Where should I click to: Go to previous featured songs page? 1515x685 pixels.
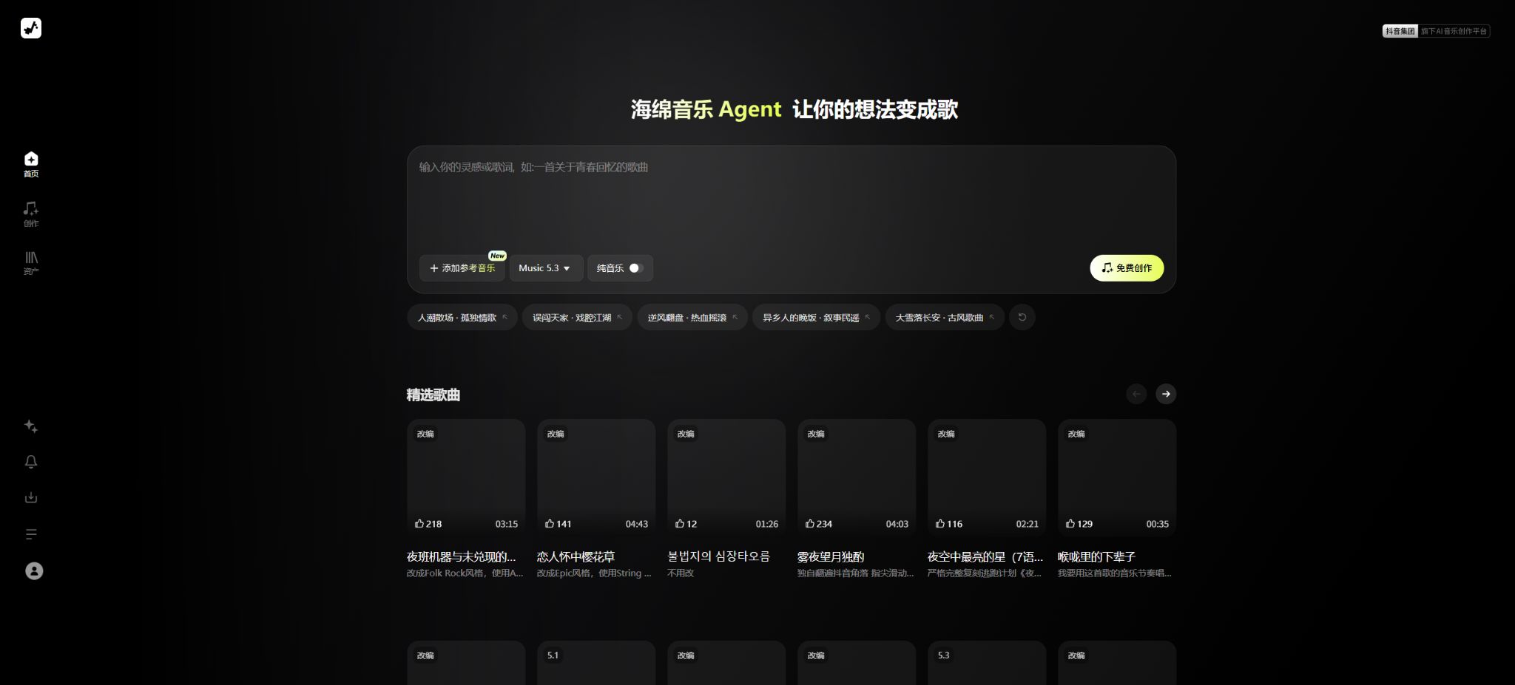pos(1136,394)
